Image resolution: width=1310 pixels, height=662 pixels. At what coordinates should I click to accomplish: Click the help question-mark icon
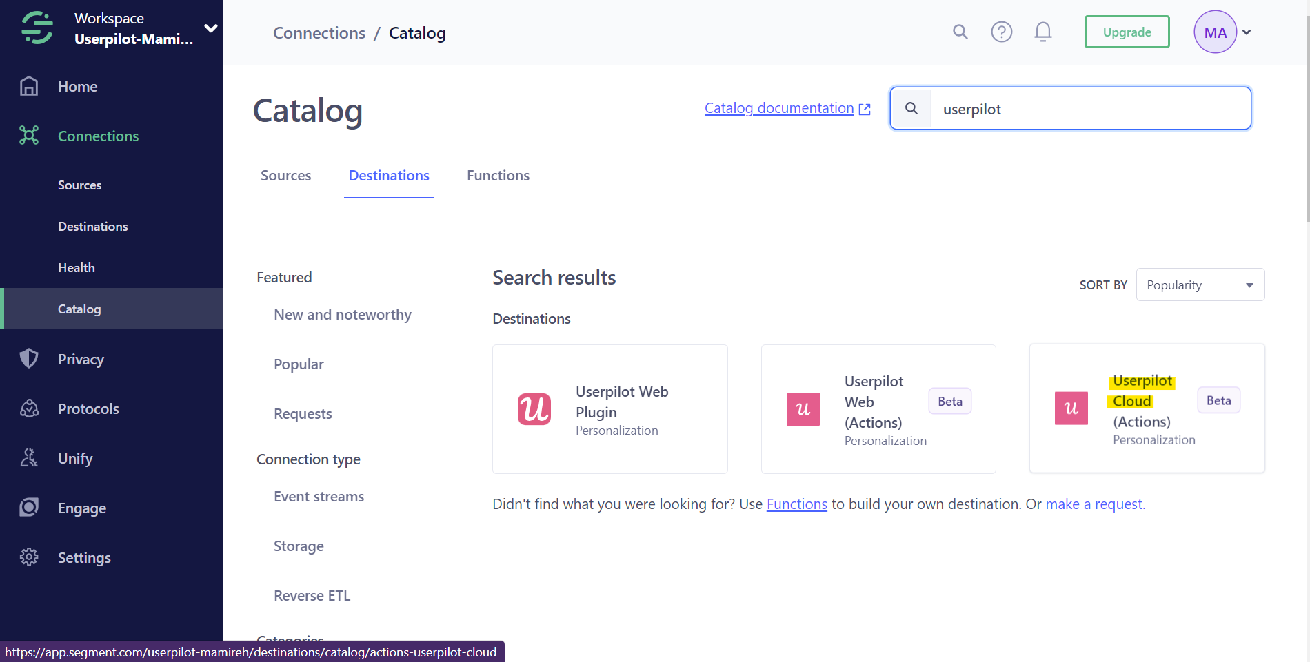tap(1001, 32)
